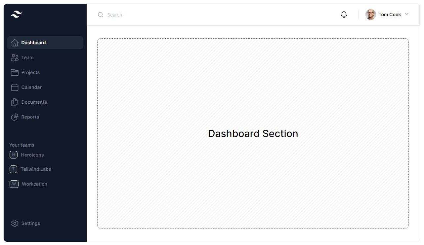Click the Dashboard home icon

[x=15, y=43]
